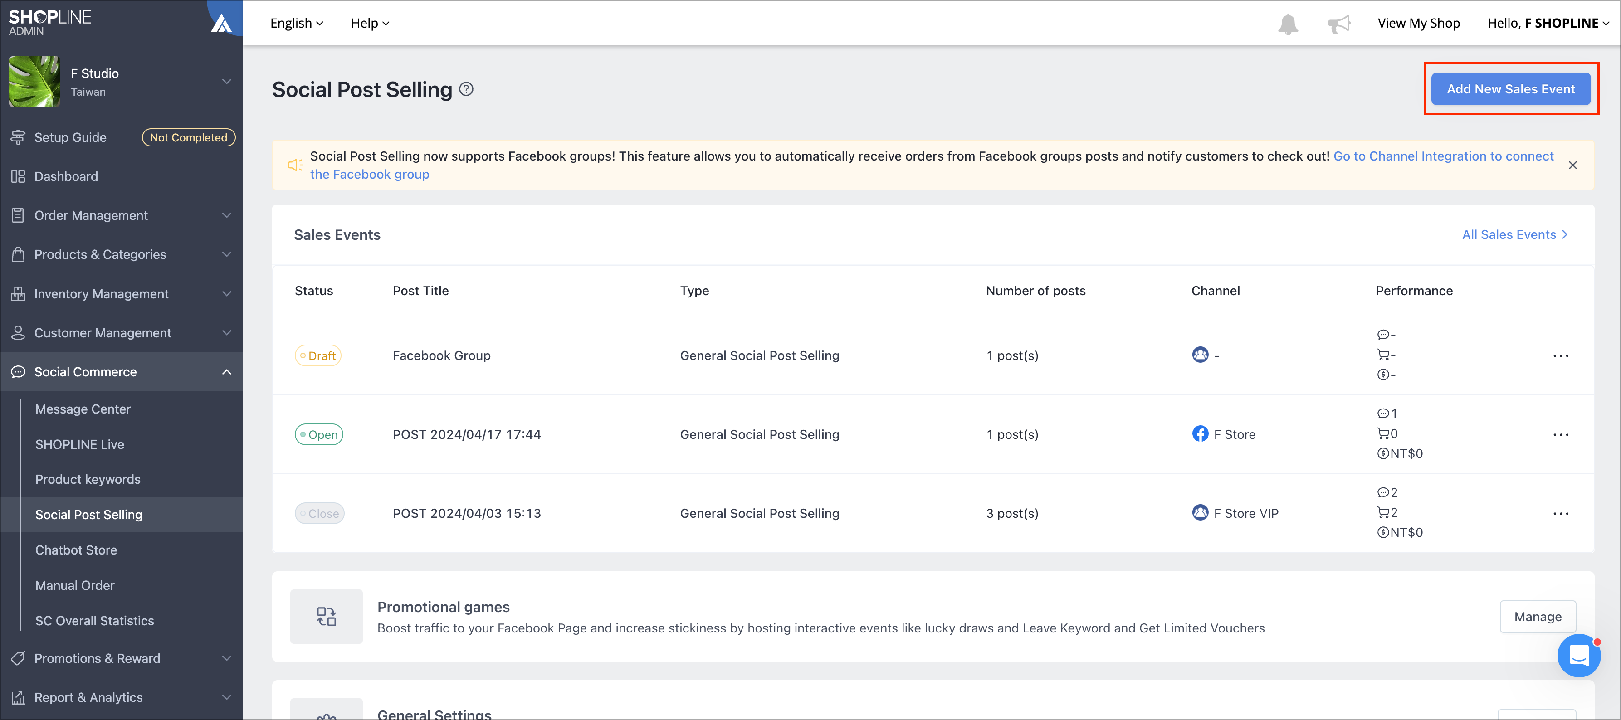Viewport: 1621px width, 720px height.
Task: Collapse the Social Commerce section chevron
Action: point(226,372)
